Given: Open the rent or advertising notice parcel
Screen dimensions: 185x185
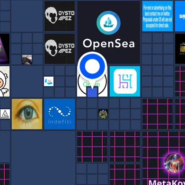Looking at the screenshot, I should (x=158, y=16).
